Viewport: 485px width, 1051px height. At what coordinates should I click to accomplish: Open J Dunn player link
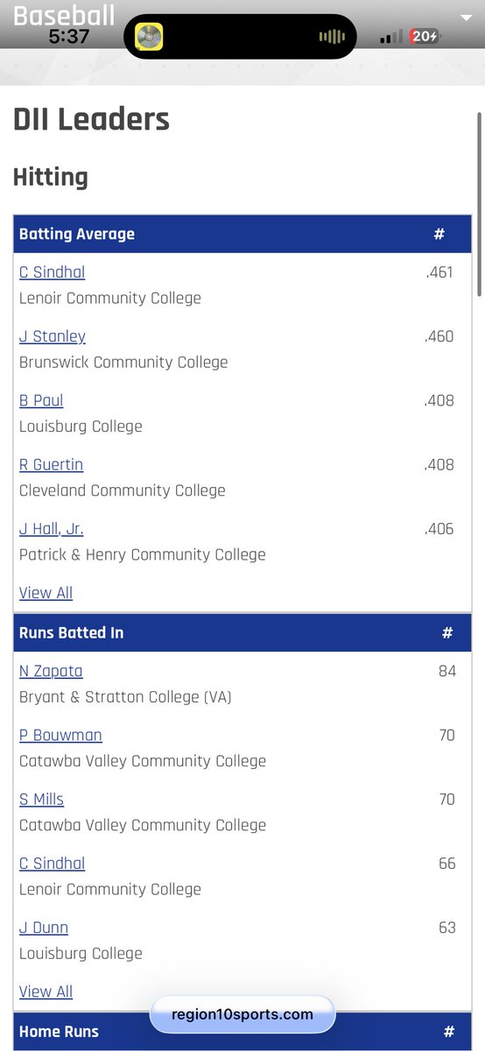click(44, 928)
